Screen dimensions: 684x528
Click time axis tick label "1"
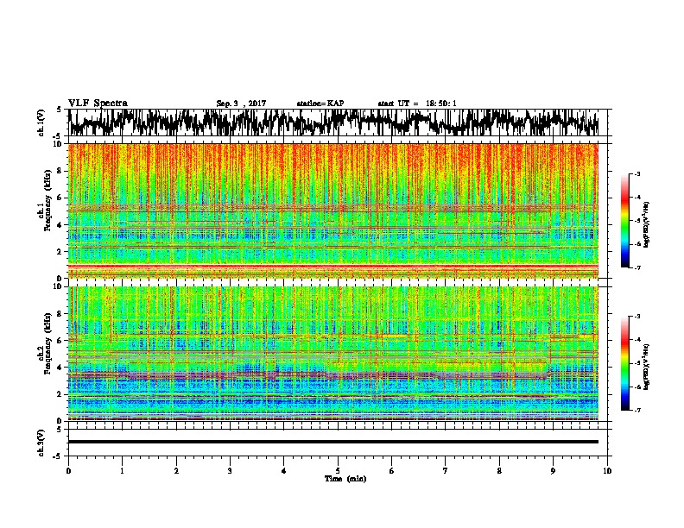coord(122,471)
